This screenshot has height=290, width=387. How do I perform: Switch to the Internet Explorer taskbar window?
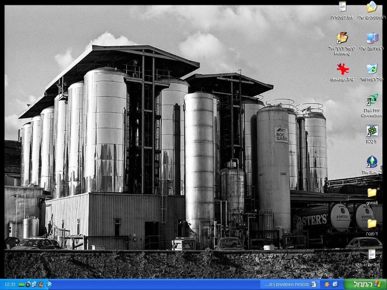tap(290, 285)
